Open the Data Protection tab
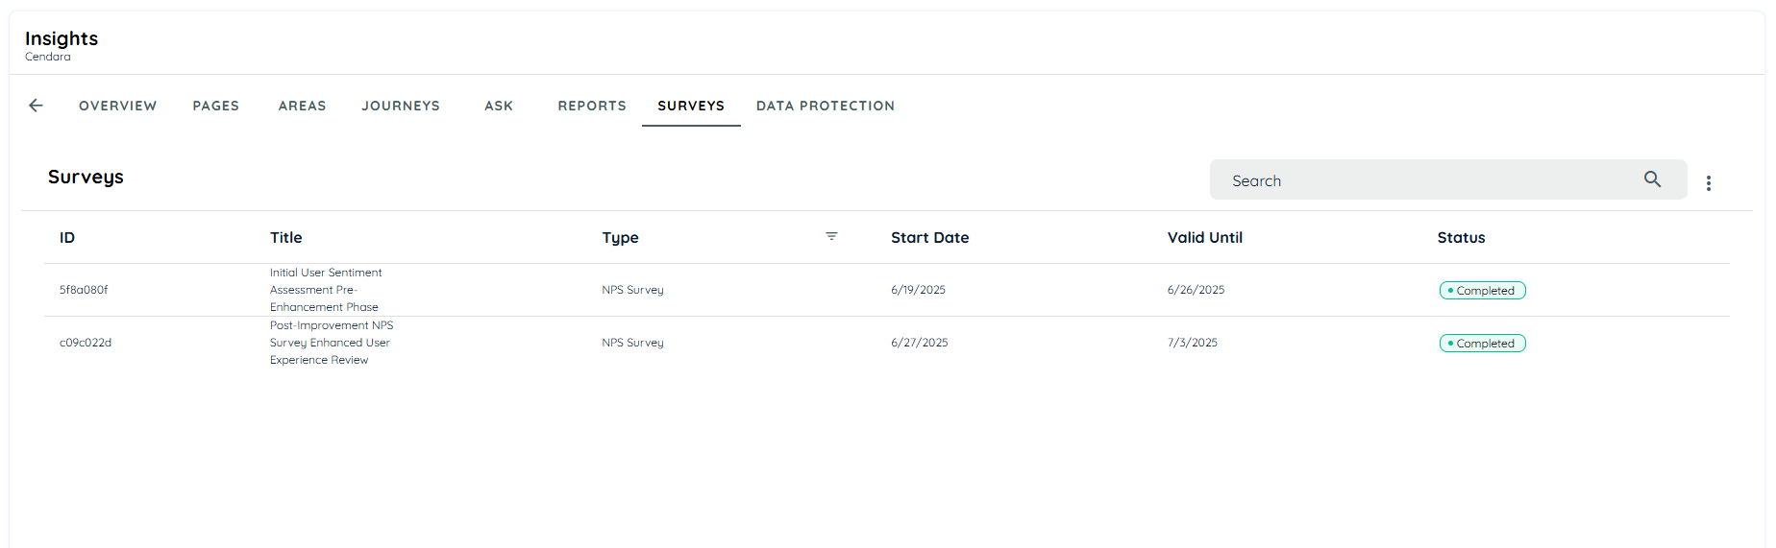 [x=826, y=106]
